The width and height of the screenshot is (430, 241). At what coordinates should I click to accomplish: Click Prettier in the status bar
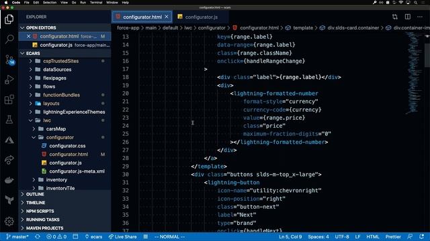pyautogui.click(x=393, y=236)
